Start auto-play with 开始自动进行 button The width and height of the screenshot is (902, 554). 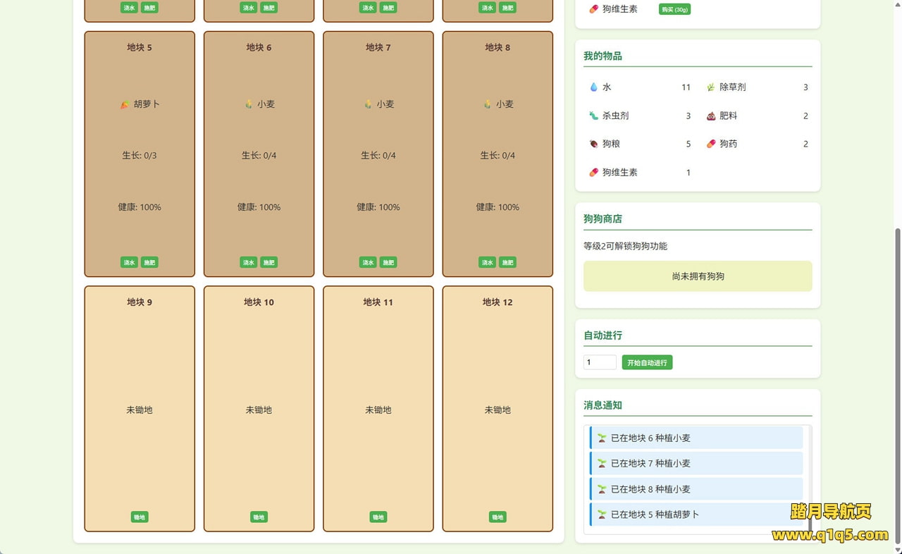pos(647,362)
